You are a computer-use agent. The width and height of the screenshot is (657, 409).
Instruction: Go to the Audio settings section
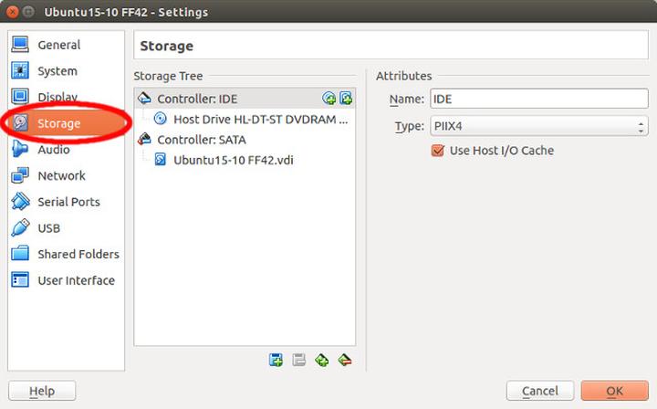tap(53, 150)
